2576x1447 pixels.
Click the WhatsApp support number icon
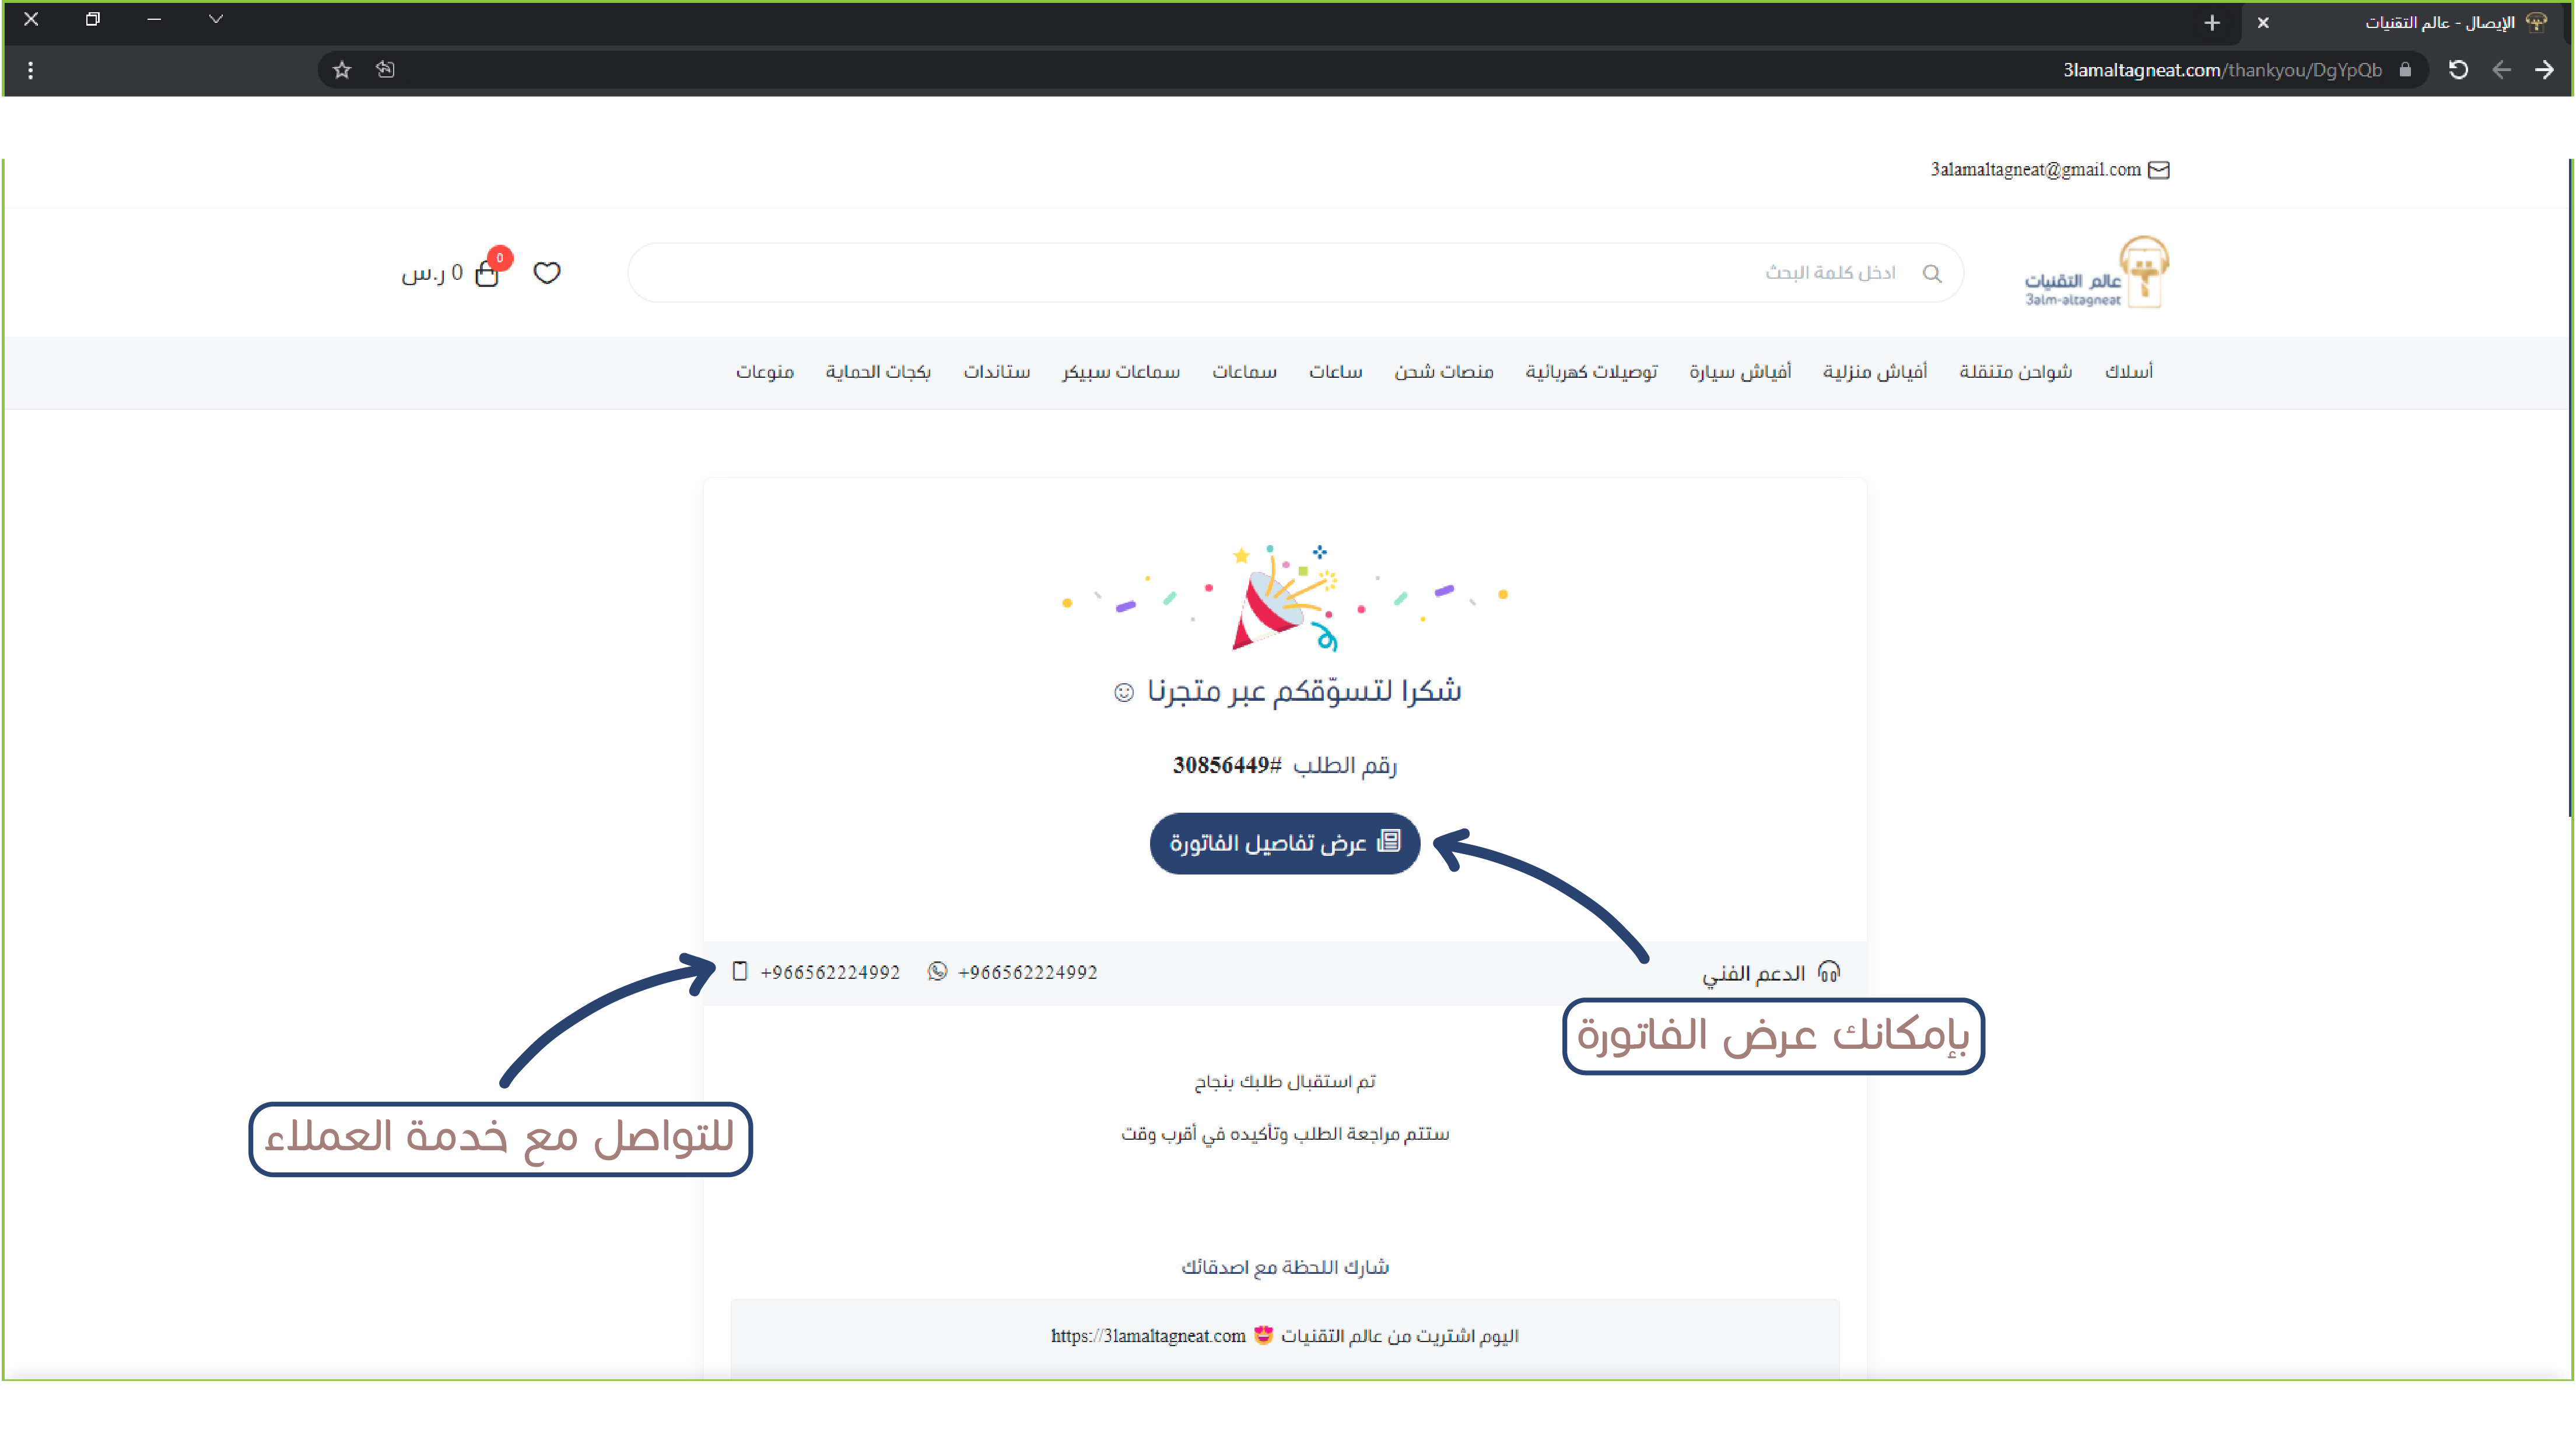tap(937, 971)
